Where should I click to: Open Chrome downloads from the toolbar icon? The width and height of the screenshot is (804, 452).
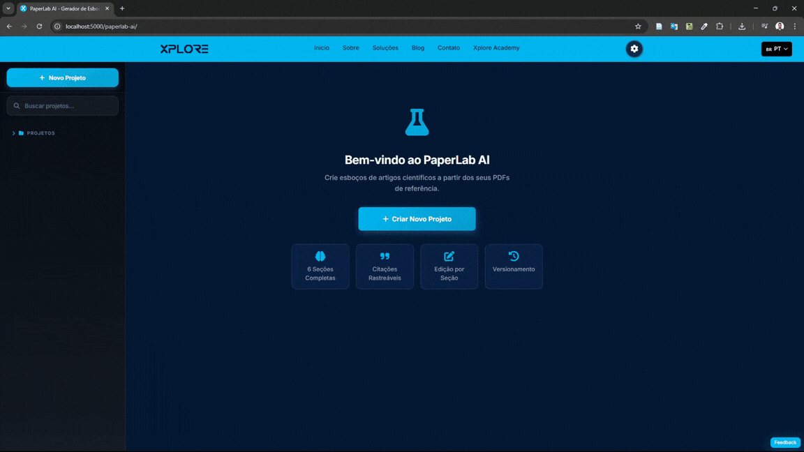point(741,26)
